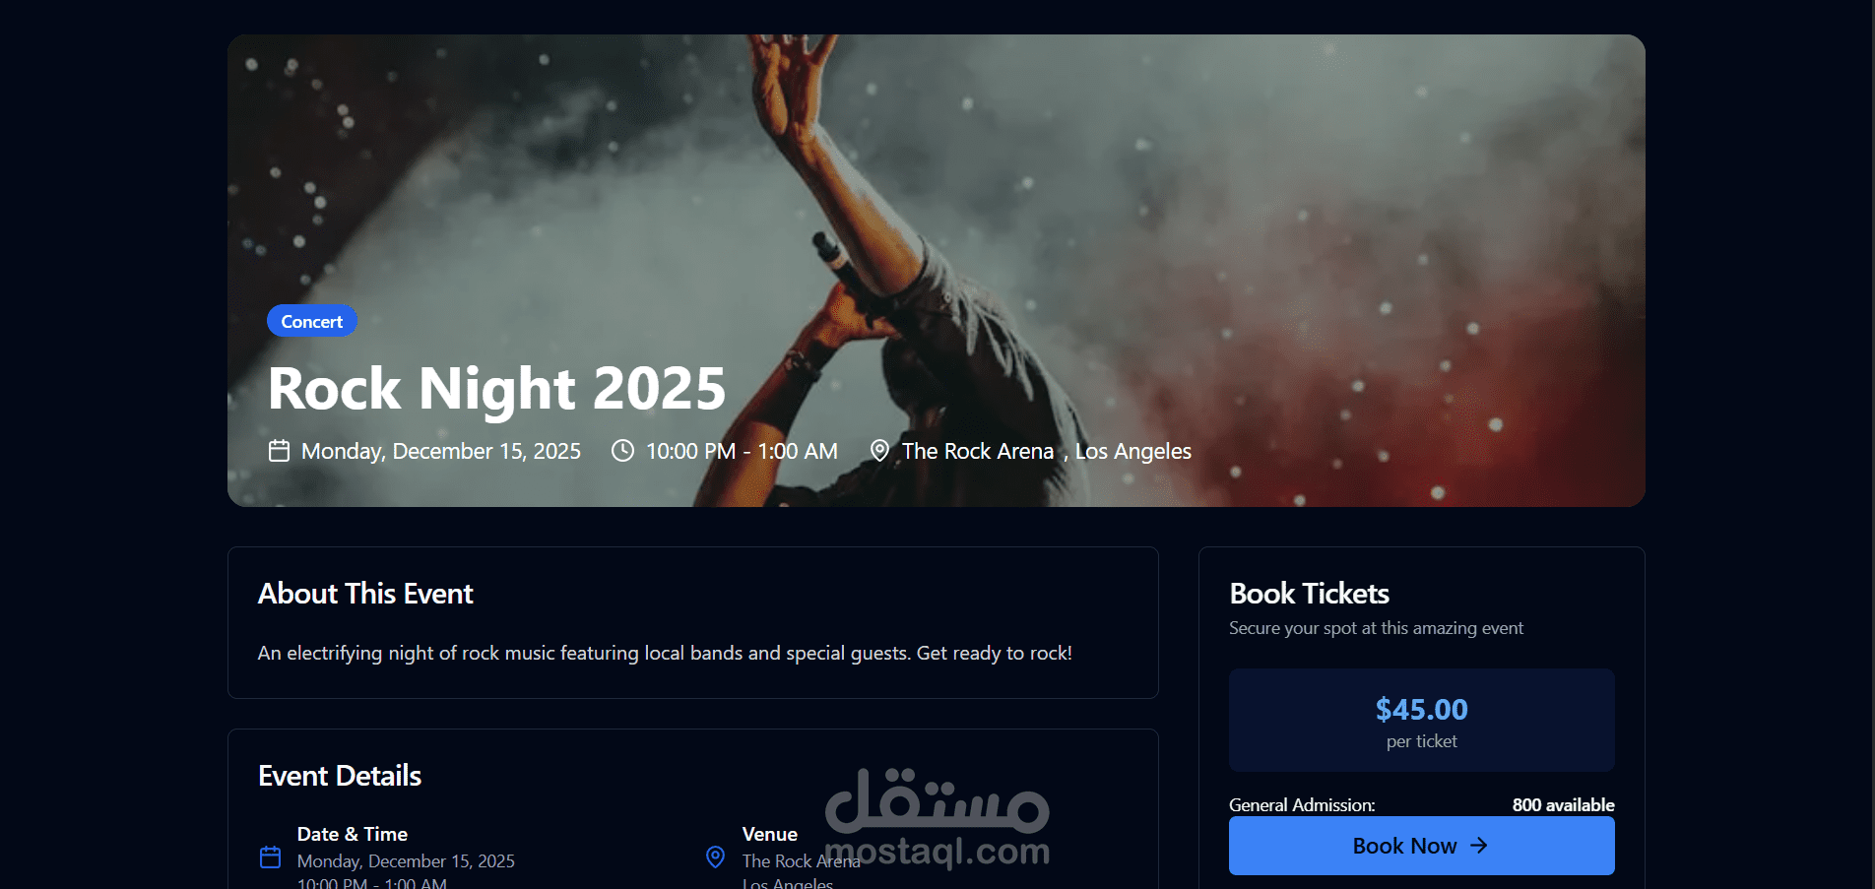Click the Rock Night 2025 title
The width and height of the screenshot is (1875, 889).
pyautogui.click(x=496, y=388)
